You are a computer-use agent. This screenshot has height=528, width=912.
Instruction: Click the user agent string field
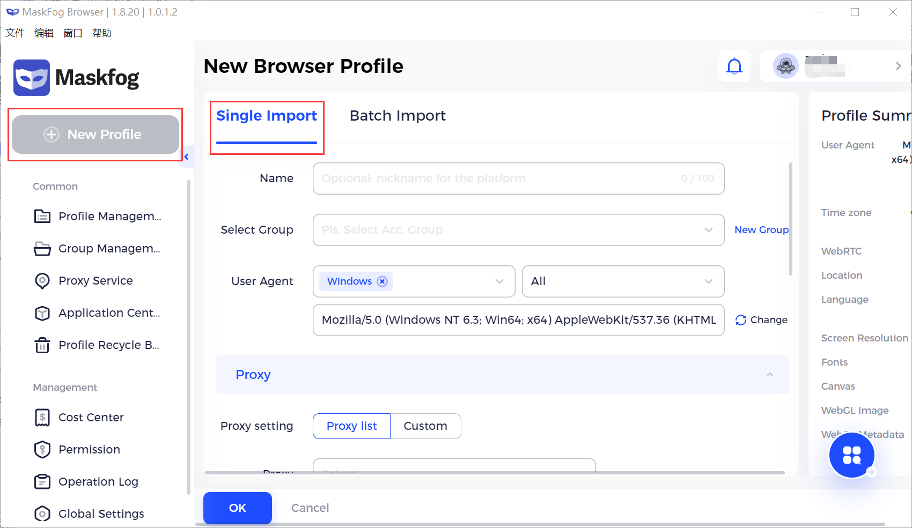pyautogui.click(x=519, y=320)
